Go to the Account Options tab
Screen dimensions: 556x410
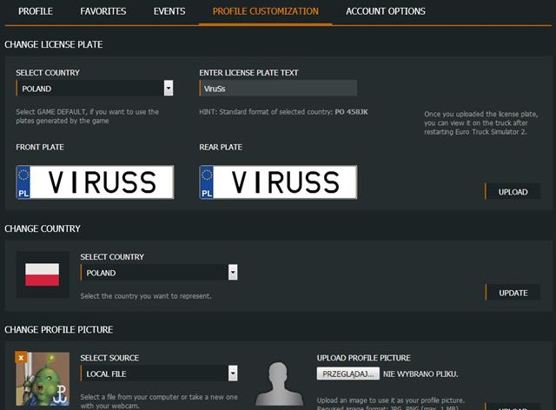385,11
